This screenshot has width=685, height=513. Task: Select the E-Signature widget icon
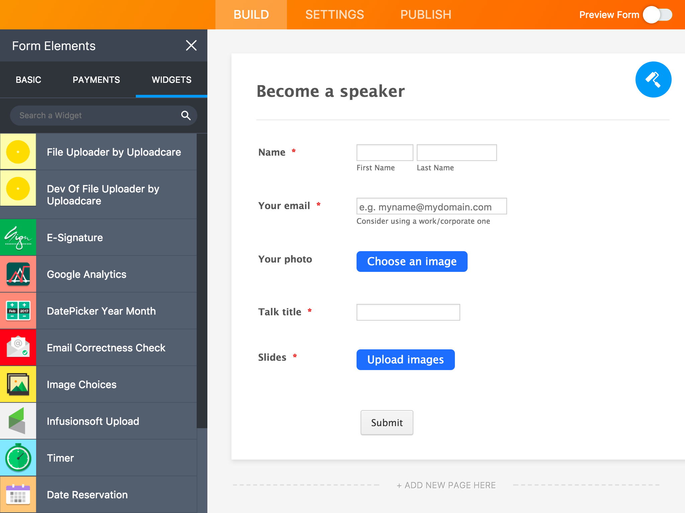tap(18, 237)
